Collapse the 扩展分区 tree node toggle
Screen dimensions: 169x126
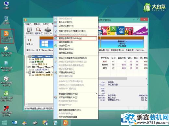click(x=30, y=62)
